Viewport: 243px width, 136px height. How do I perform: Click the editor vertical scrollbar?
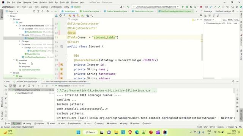202,47
